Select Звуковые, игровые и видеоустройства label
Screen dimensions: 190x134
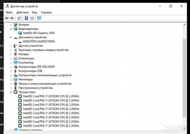click(44, 50)
